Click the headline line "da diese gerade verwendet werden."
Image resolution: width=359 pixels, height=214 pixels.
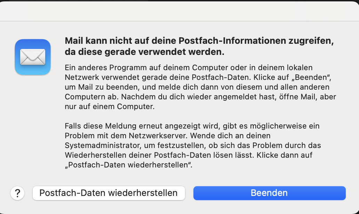(x=144, y=52)
